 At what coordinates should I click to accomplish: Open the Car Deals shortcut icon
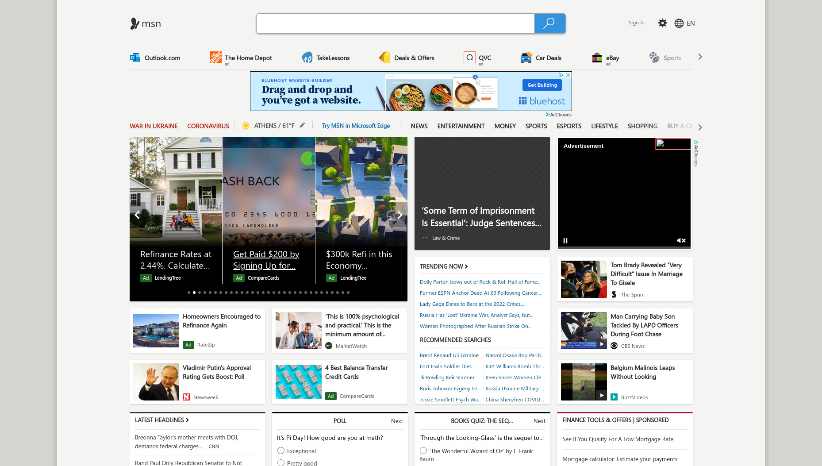click(526, 58)
